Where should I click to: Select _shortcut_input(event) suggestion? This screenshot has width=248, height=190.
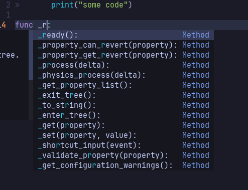(x=123, y=145)
